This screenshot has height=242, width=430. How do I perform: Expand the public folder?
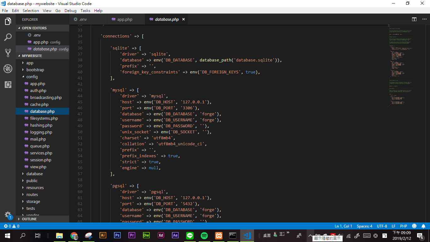tap(42, 181)
